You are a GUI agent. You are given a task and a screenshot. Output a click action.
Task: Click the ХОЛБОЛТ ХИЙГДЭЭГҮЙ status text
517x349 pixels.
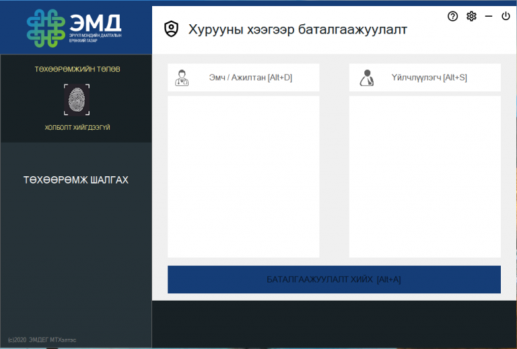[77, 127]
